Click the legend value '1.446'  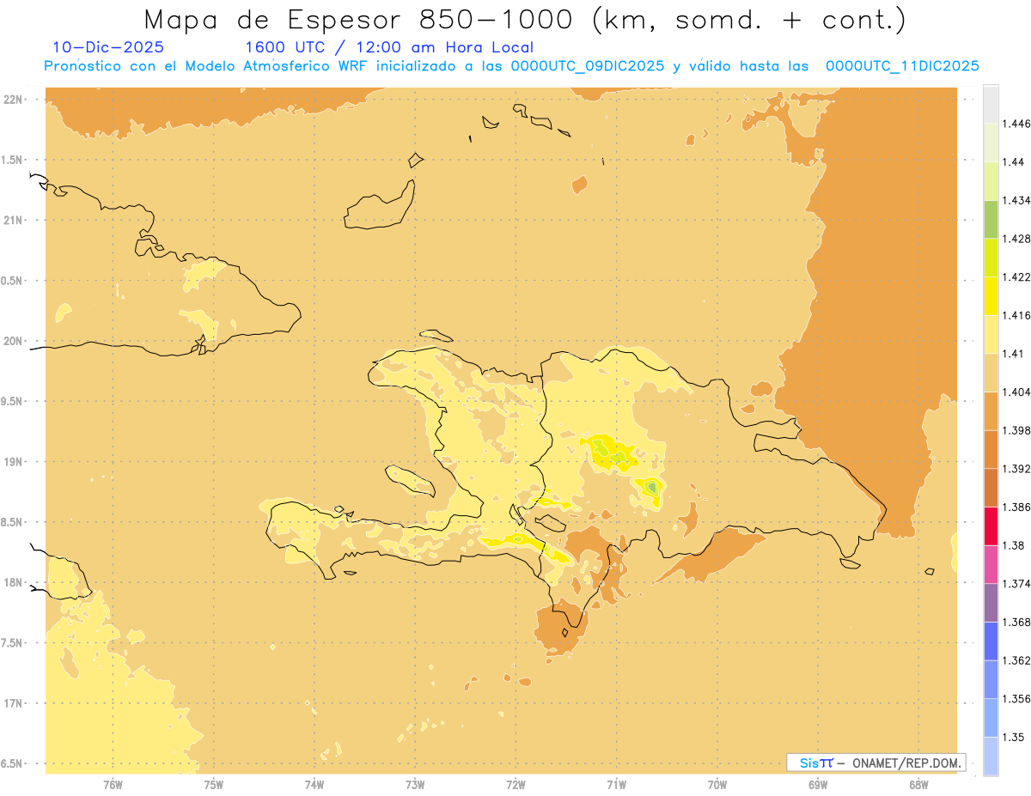click(1017, 125)
